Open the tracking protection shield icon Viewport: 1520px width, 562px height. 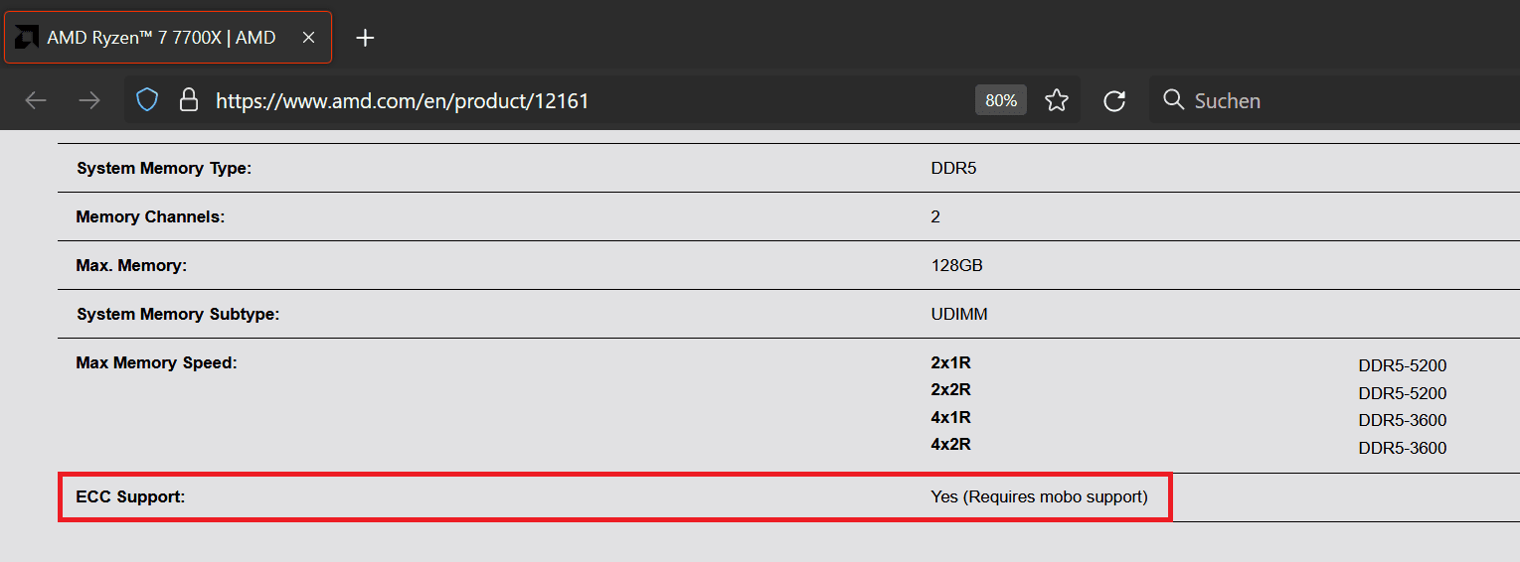(x=147, y=100)
